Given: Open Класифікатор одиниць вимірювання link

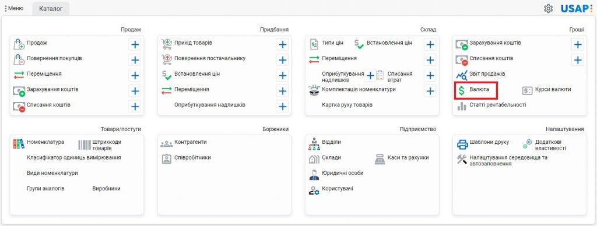Looking at the screenshot, I should (74, 157).
